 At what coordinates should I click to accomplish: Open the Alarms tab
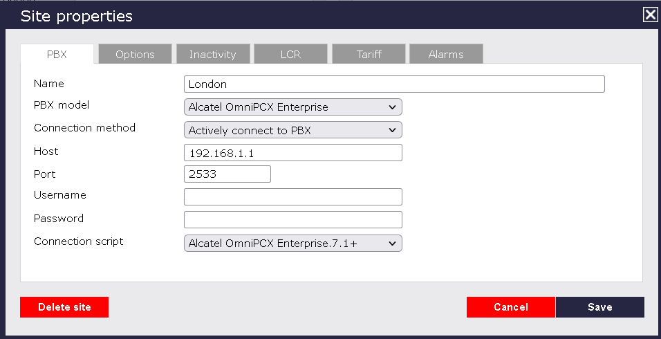pos(446,54)
